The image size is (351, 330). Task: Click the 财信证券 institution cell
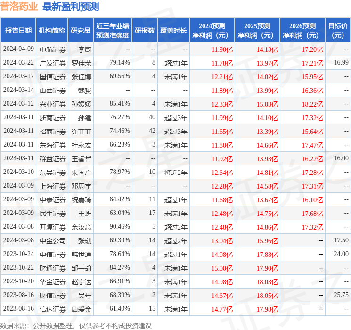tap(53, 296)
